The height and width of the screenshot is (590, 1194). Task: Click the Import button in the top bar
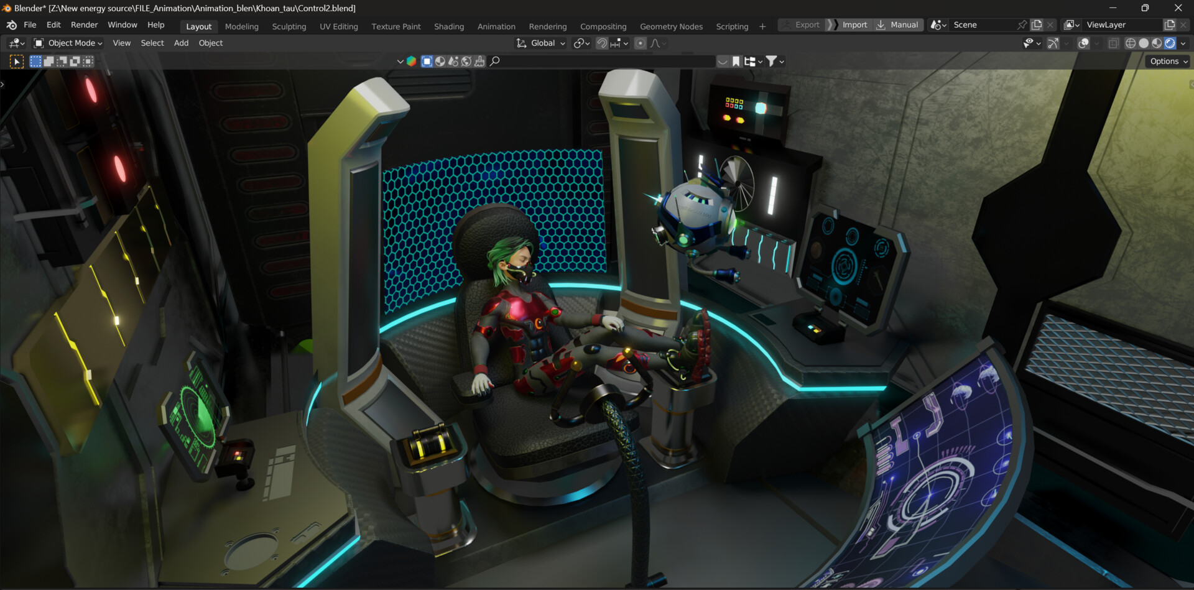coord(854,25)
